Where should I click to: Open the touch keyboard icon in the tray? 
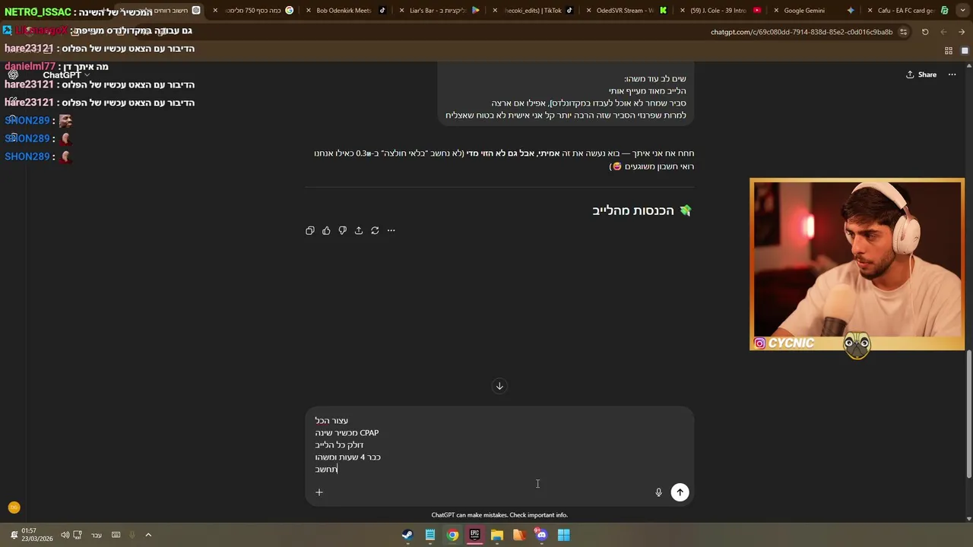(116, 535)
